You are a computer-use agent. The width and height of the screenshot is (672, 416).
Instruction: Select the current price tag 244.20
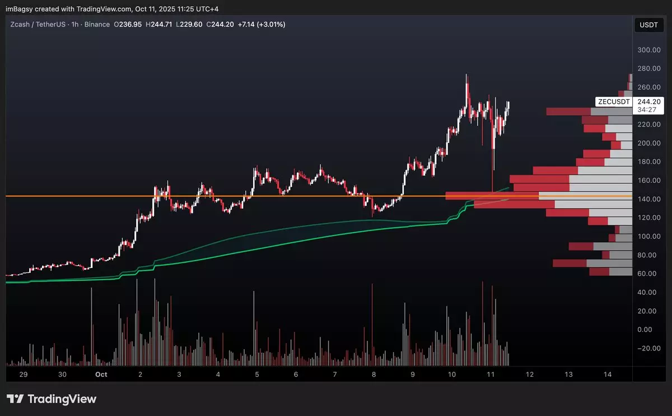point(648,101)
